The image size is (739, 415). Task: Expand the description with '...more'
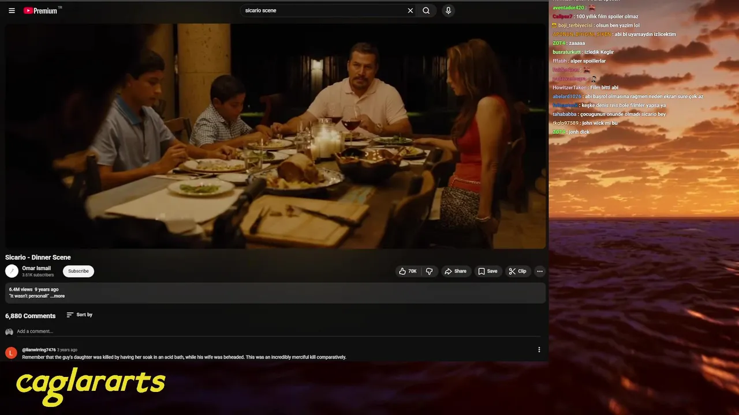(57, 296)
